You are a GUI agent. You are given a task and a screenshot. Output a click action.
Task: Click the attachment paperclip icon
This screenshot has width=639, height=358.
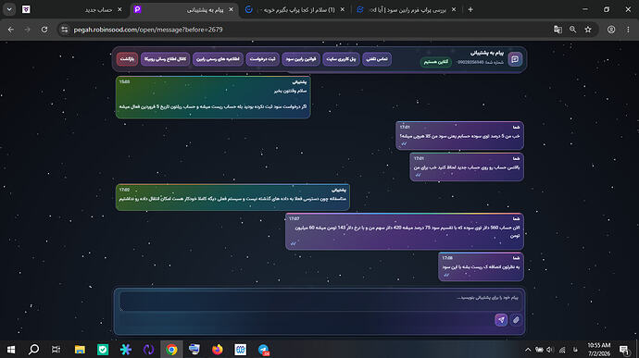pyautogui.click(x=516, y=320)
